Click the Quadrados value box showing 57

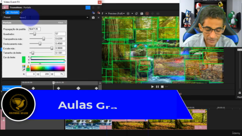tap(60, 34)
